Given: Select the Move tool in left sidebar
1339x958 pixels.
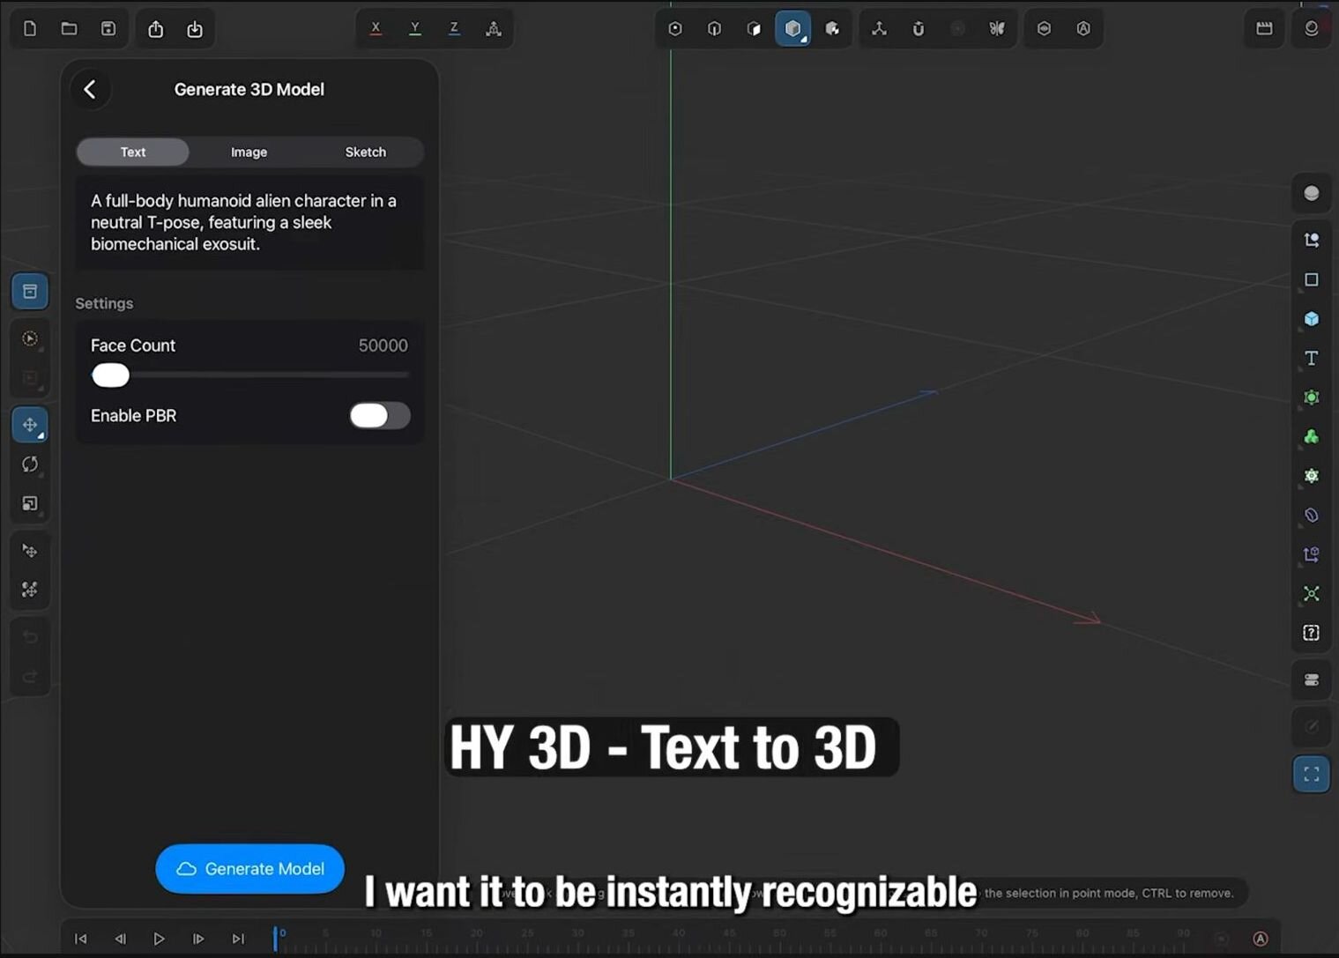Looking at the screenshot, I should 30,425.
